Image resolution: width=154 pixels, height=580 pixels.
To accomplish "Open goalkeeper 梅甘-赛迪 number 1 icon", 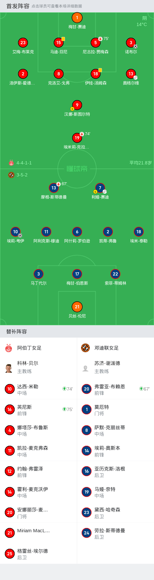I will coord(77,18).
